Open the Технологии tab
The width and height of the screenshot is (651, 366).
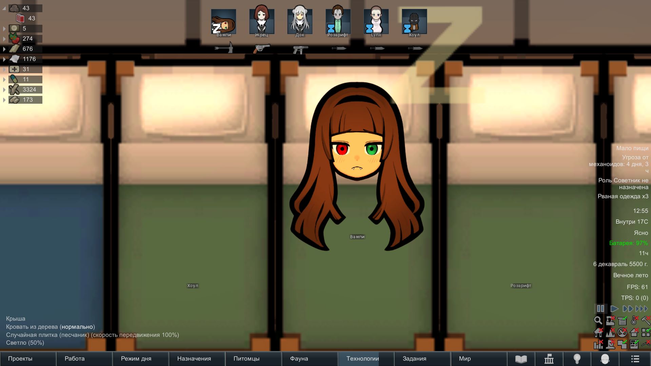coord(362,359)
